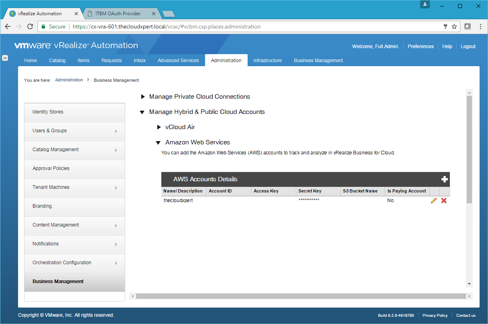Image resolution: width=488 pixels, height=324 pixels.
Task: Open the Chrome three-dot menu
Action: 480,26
